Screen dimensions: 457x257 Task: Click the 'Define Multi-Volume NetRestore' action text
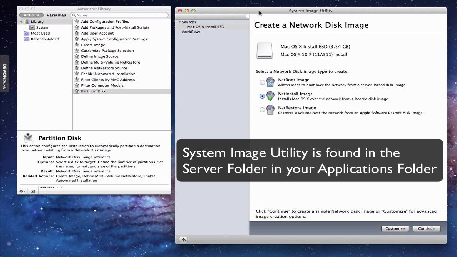pyautogui.click(x=110, y=62)
